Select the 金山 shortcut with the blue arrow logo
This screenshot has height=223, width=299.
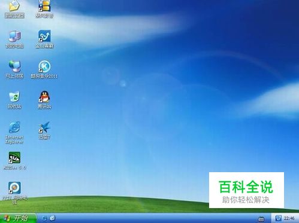click(44, 36)
